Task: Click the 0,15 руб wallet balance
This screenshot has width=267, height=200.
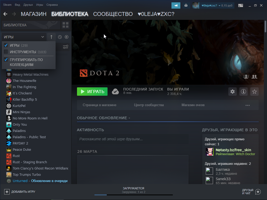Action: click(x=227, y=5)
